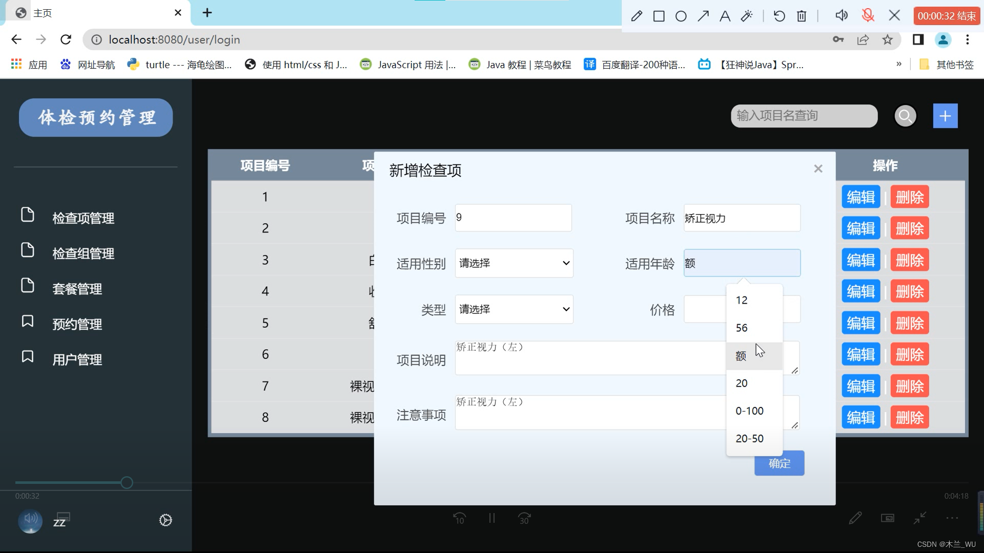This screenshot has height=553, width=984.
Task: Undo the last annotation
Action: click(x=780, y=16)
